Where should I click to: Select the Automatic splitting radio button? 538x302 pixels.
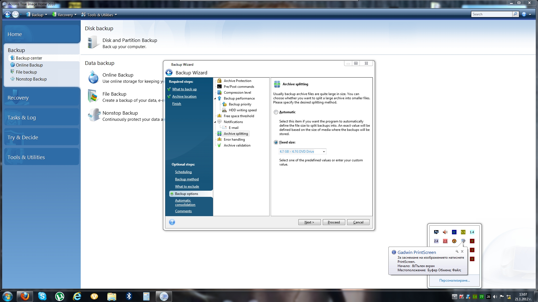(x=276, y=112)
